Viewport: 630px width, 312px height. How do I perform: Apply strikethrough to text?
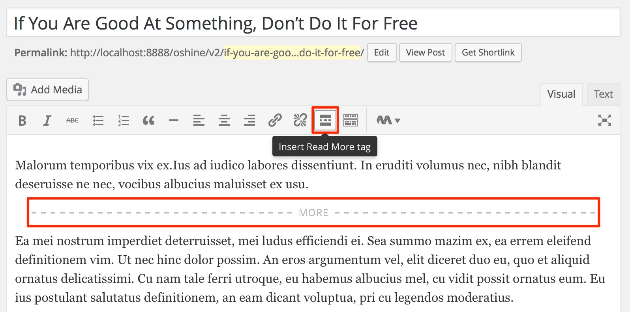[x=73, y=120]
